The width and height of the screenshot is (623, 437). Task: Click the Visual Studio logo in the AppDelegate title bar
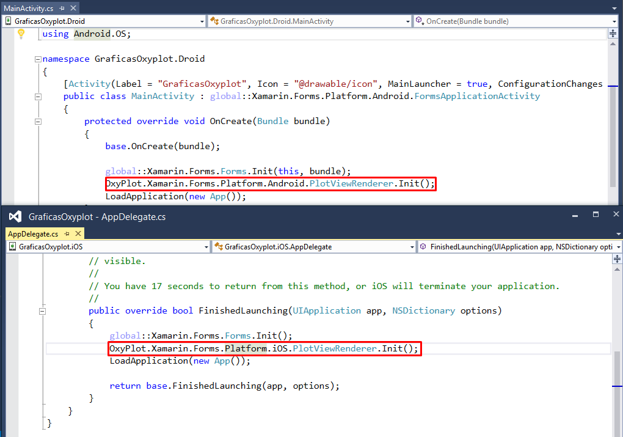click(15, 215)
